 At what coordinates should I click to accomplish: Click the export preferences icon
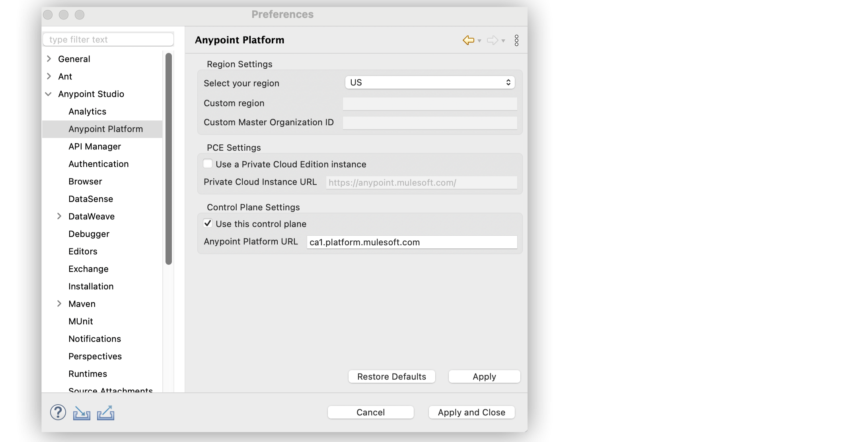tap(105, 413)
